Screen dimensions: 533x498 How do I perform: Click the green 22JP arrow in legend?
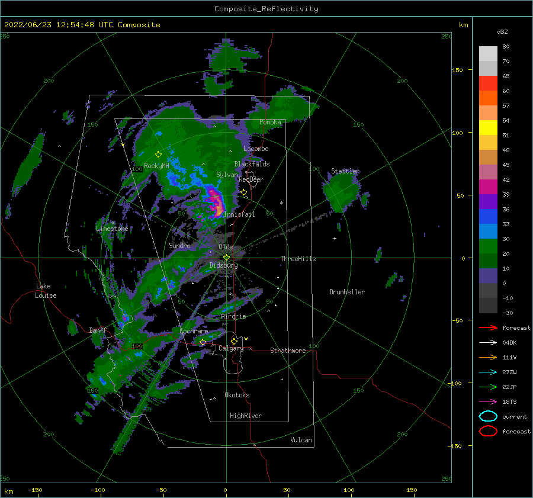[x=488, y=387]
